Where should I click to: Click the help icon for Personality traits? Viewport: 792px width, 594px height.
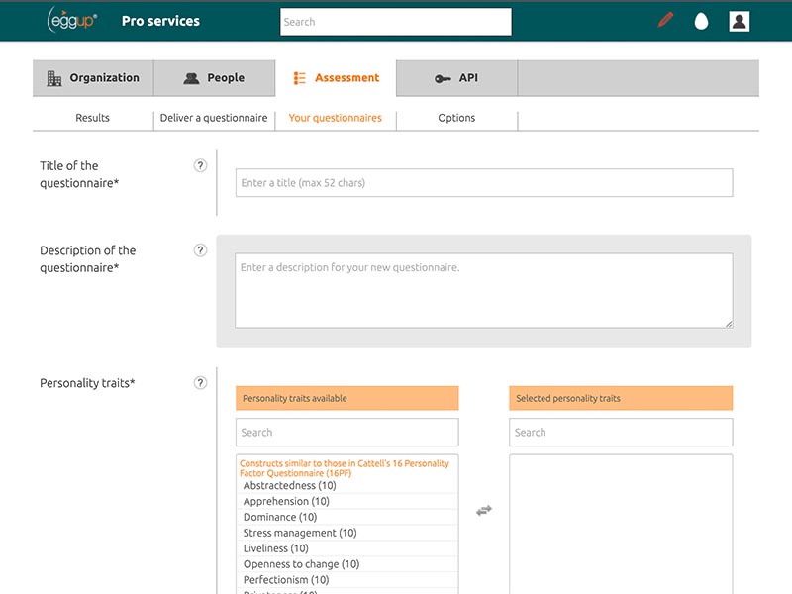pyautogui.click(x=200, y=383)
